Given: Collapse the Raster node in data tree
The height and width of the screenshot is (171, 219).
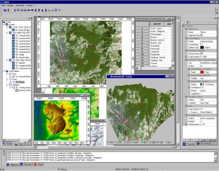Looking at the screenshot, I should coord(4,25).
